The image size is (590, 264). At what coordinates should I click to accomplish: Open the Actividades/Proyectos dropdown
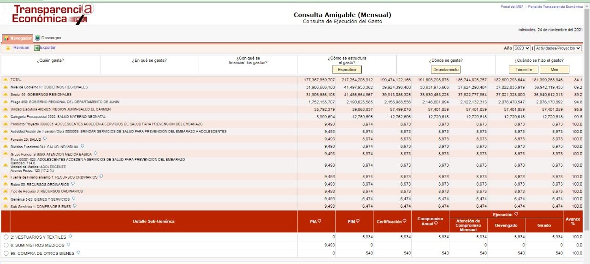click(x=558, y=48)
